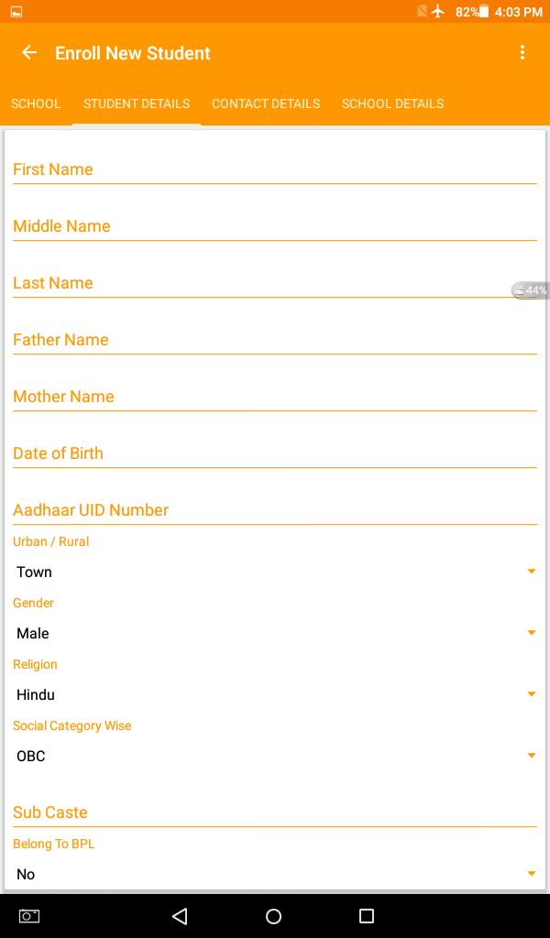Screen dimensions: 550x938
Task: Tap the screenshot camera icon in navigation bar
Action: point(29,916)
